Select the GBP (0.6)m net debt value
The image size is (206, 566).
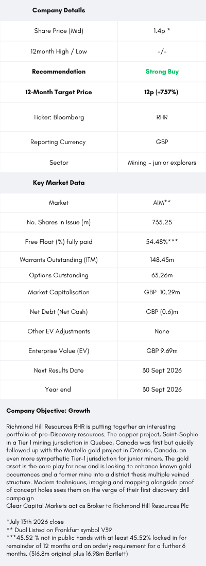[162, 311]
